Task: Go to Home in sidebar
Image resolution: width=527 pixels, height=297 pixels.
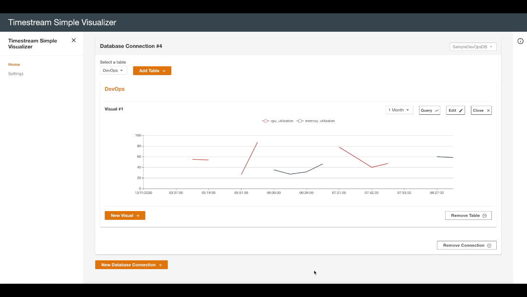Action: click(x=14, y=64)
